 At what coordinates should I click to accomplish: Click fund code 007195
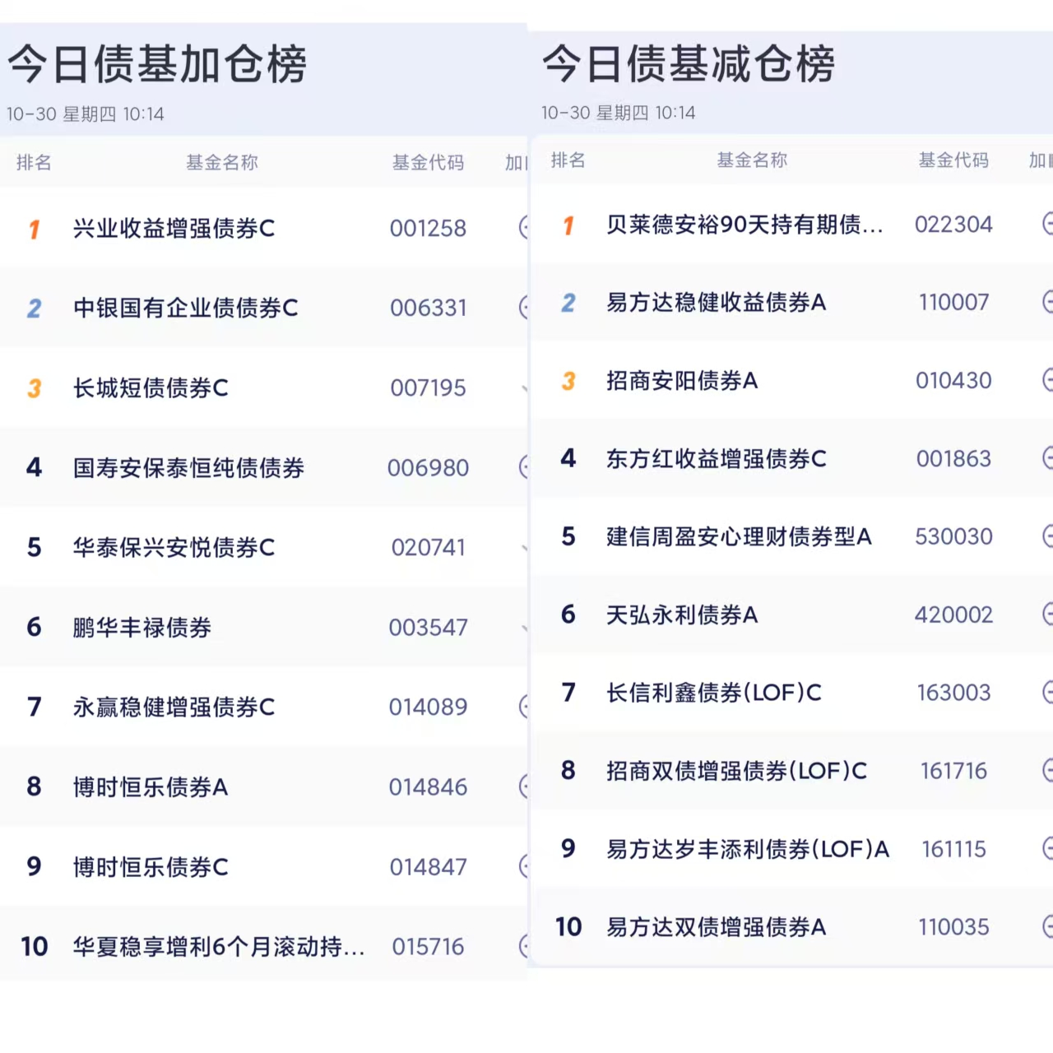tap(428, 387)
